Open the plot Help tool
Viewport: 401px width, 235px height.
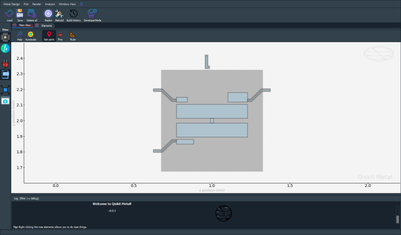click(20, 36)
